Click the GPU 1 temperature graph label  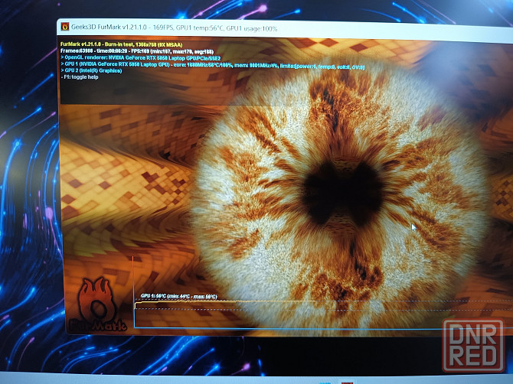178,296
